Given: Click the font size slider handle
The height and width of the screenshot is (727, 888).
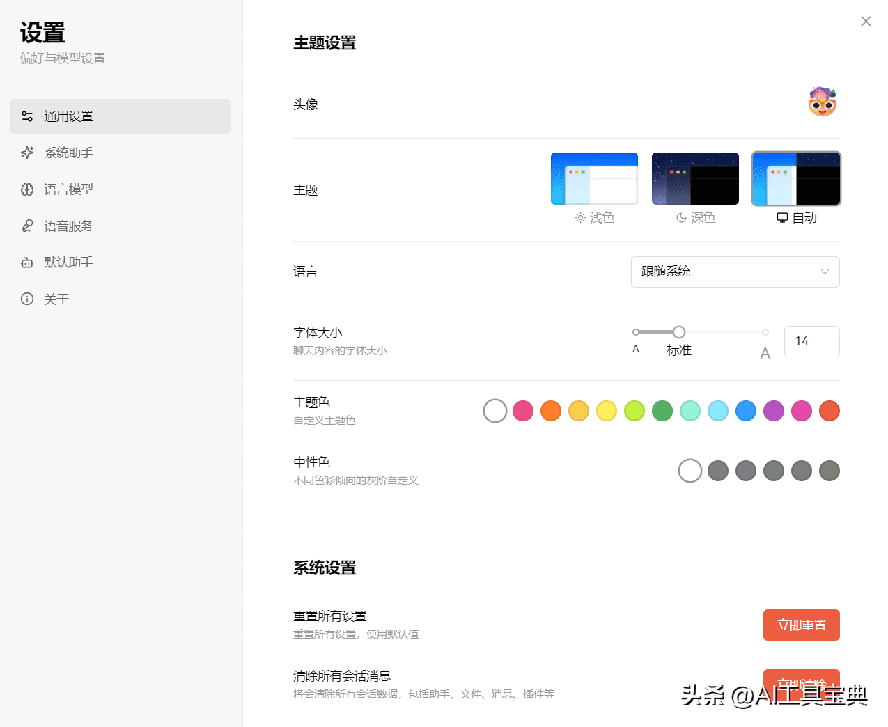Looking at the screenshot, I should click(x=679, y=332).
